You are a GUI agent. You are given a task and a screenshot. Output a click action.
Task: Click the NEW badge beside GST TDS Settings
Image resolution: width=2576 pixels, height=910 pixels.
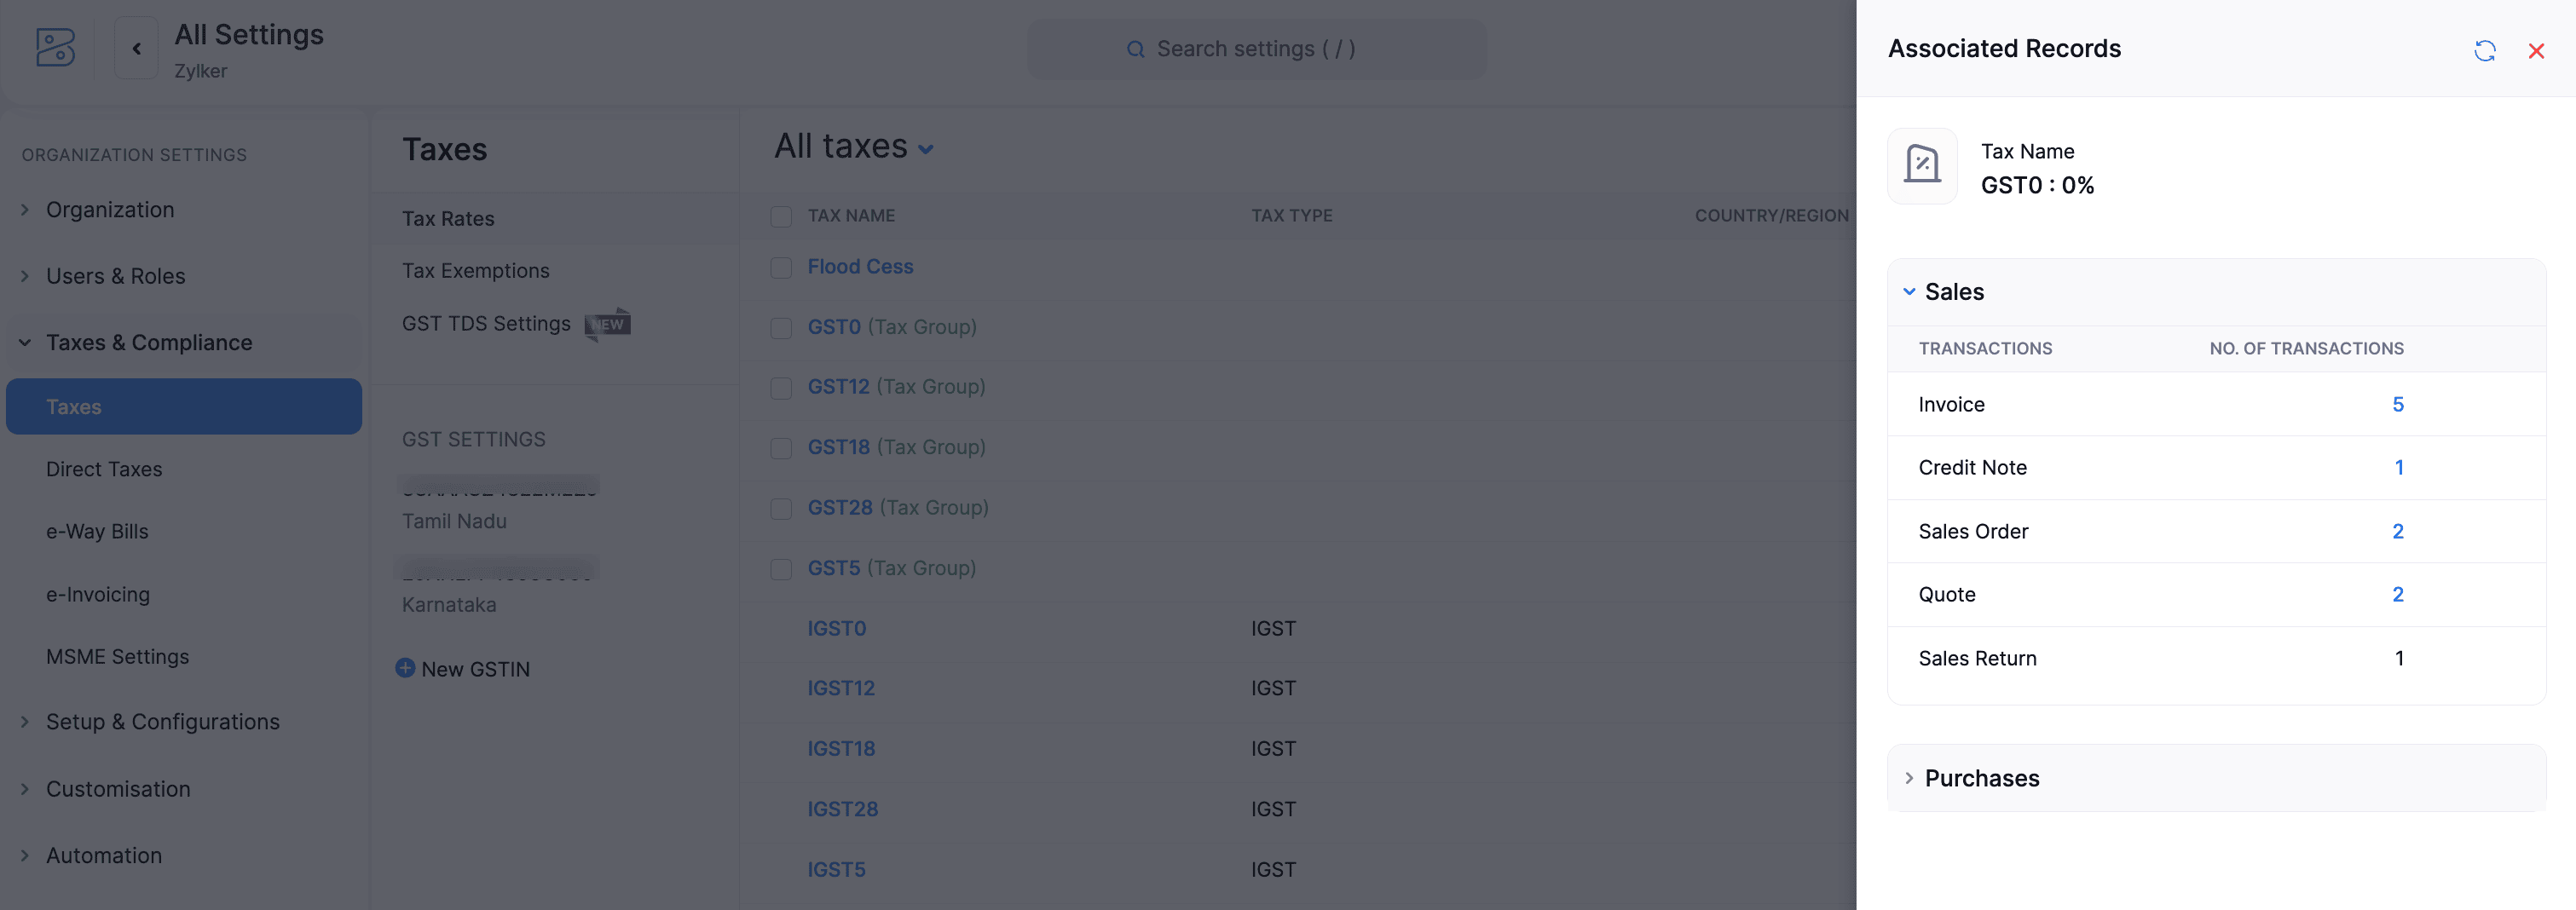[x=608, y=324]
